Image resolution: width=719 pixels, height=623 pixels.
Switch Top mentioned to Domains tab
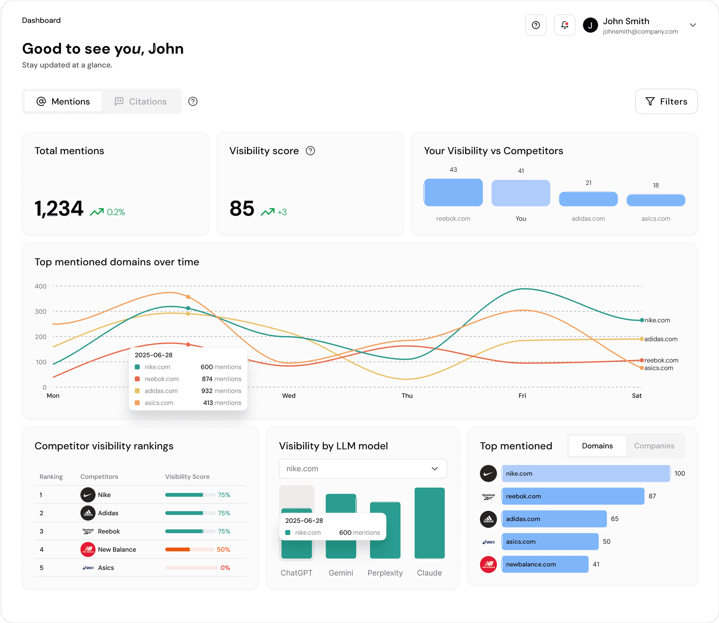click(597, 446)
